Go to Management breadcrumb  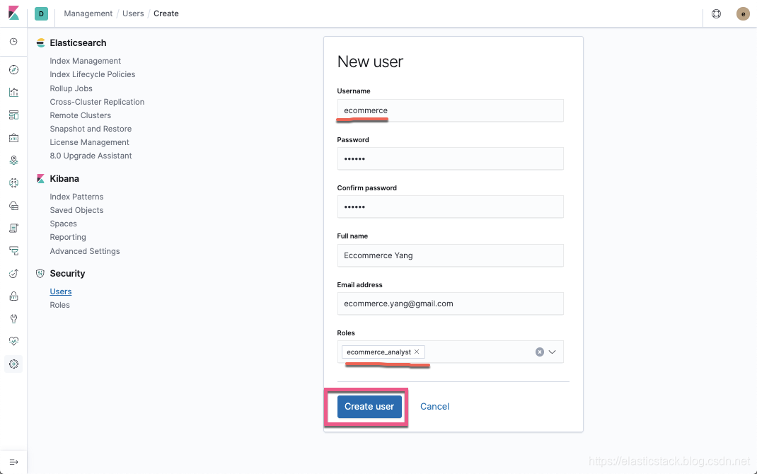click(88, 13)
